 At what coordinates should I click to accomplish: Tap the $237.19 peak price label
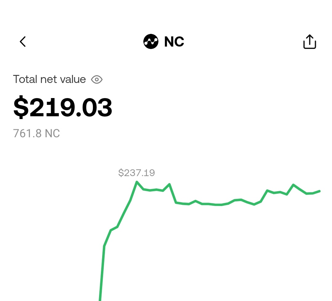click(137, 173)
